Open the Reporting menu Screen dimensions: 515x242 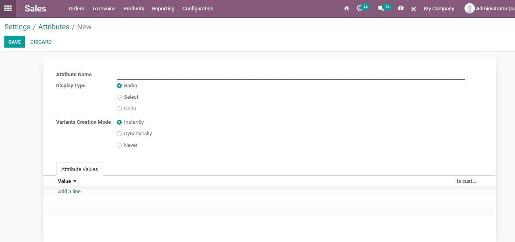[x=163, y=8]
